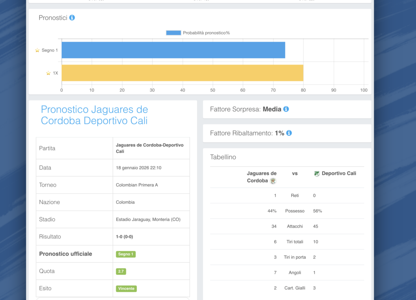Click the Jaguares de Cordoba team crest
The width and height of the screenshot is (416, 300).
273,181
